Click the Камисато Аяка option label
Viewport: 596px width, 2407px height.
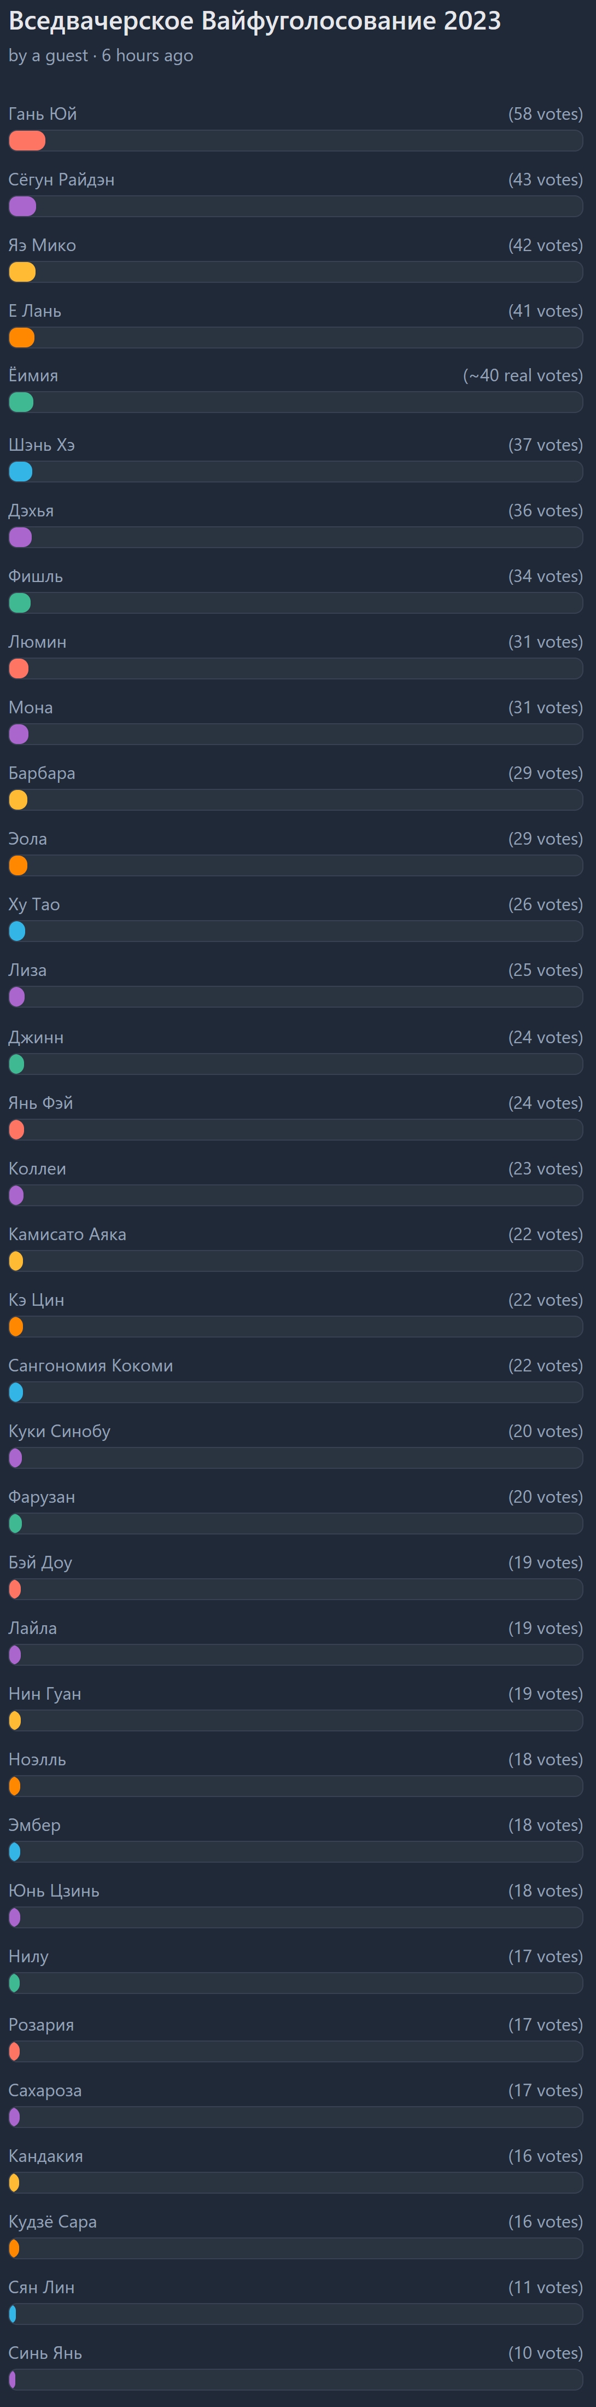pyautogui.click(x=67, y=1234)
